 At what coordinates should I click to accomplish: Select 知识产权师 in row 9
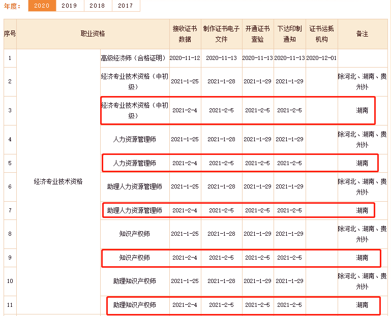(134, 258)
